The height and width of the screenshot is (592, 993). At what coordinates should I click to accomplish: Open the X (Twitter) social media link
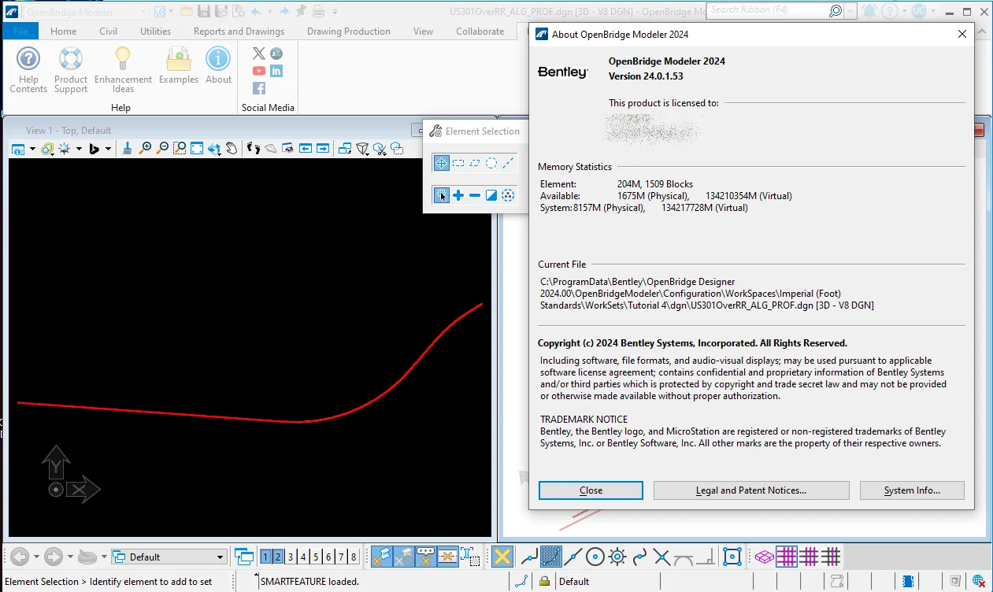(x=259, y=54)
